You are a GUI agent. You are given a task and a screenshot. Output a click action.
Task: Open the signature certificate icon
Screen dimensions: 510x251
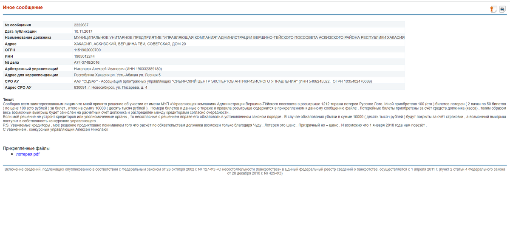pos(493,9)
